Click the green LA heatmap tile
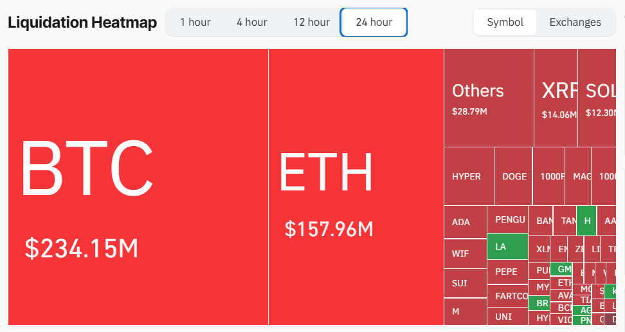This screenshot has width=625, height=332. [x=507, y=246]
